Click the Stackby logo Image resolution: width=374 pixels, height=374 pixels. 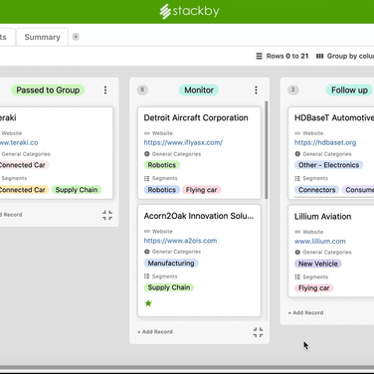click(189, 11)
